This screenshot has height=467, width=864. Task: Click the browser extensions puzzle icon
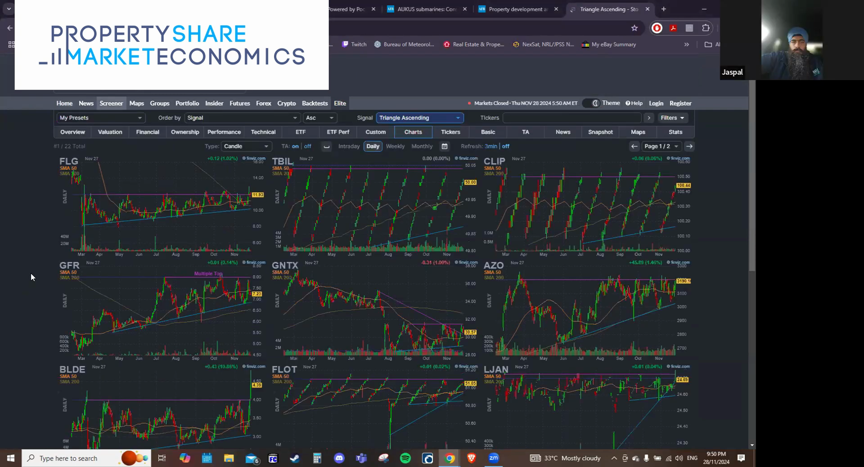coord(706,28)
